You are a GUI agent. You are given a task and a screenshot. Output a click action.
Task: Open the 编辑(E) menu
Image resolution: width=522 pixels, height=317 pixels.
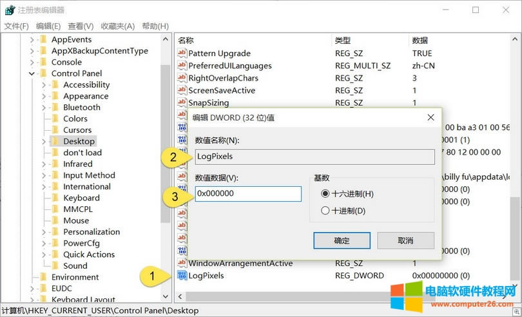[x=48, y=26]
